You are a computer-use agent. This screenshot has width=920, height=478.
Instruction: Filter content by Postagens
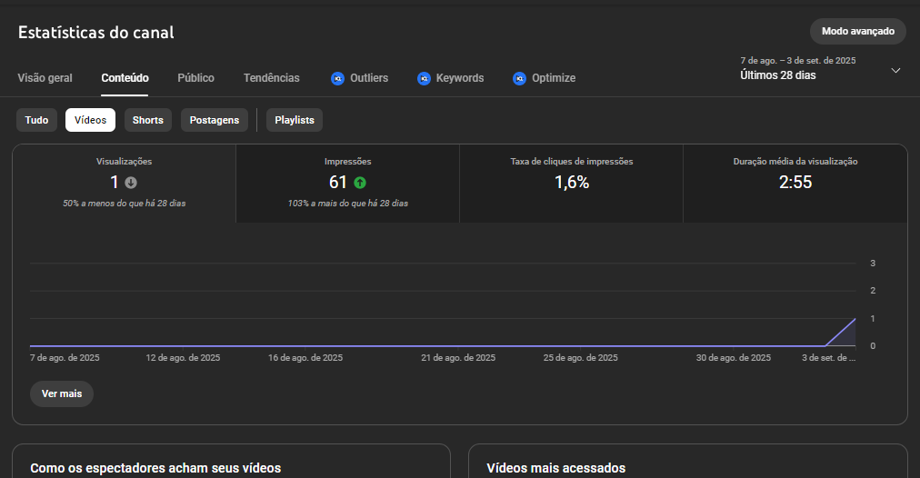pos(215,120)
